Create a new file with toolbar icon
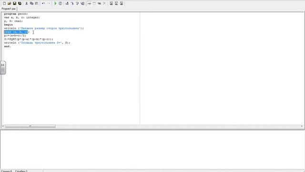 pos(4,3)
